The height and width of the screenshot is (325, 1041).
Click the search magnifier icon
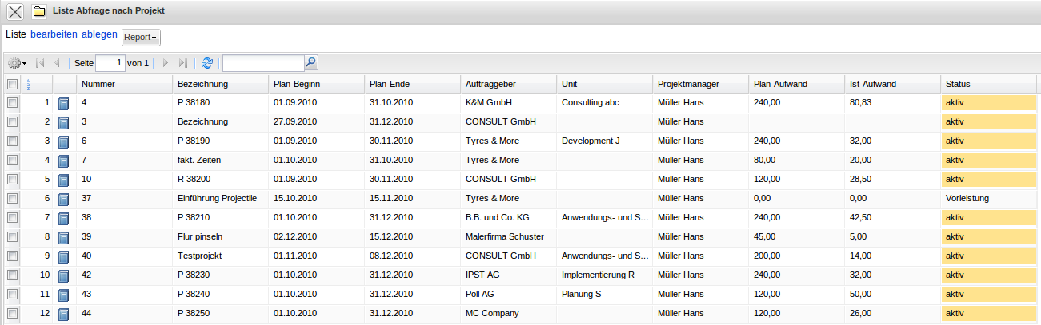tap(310, 62)
